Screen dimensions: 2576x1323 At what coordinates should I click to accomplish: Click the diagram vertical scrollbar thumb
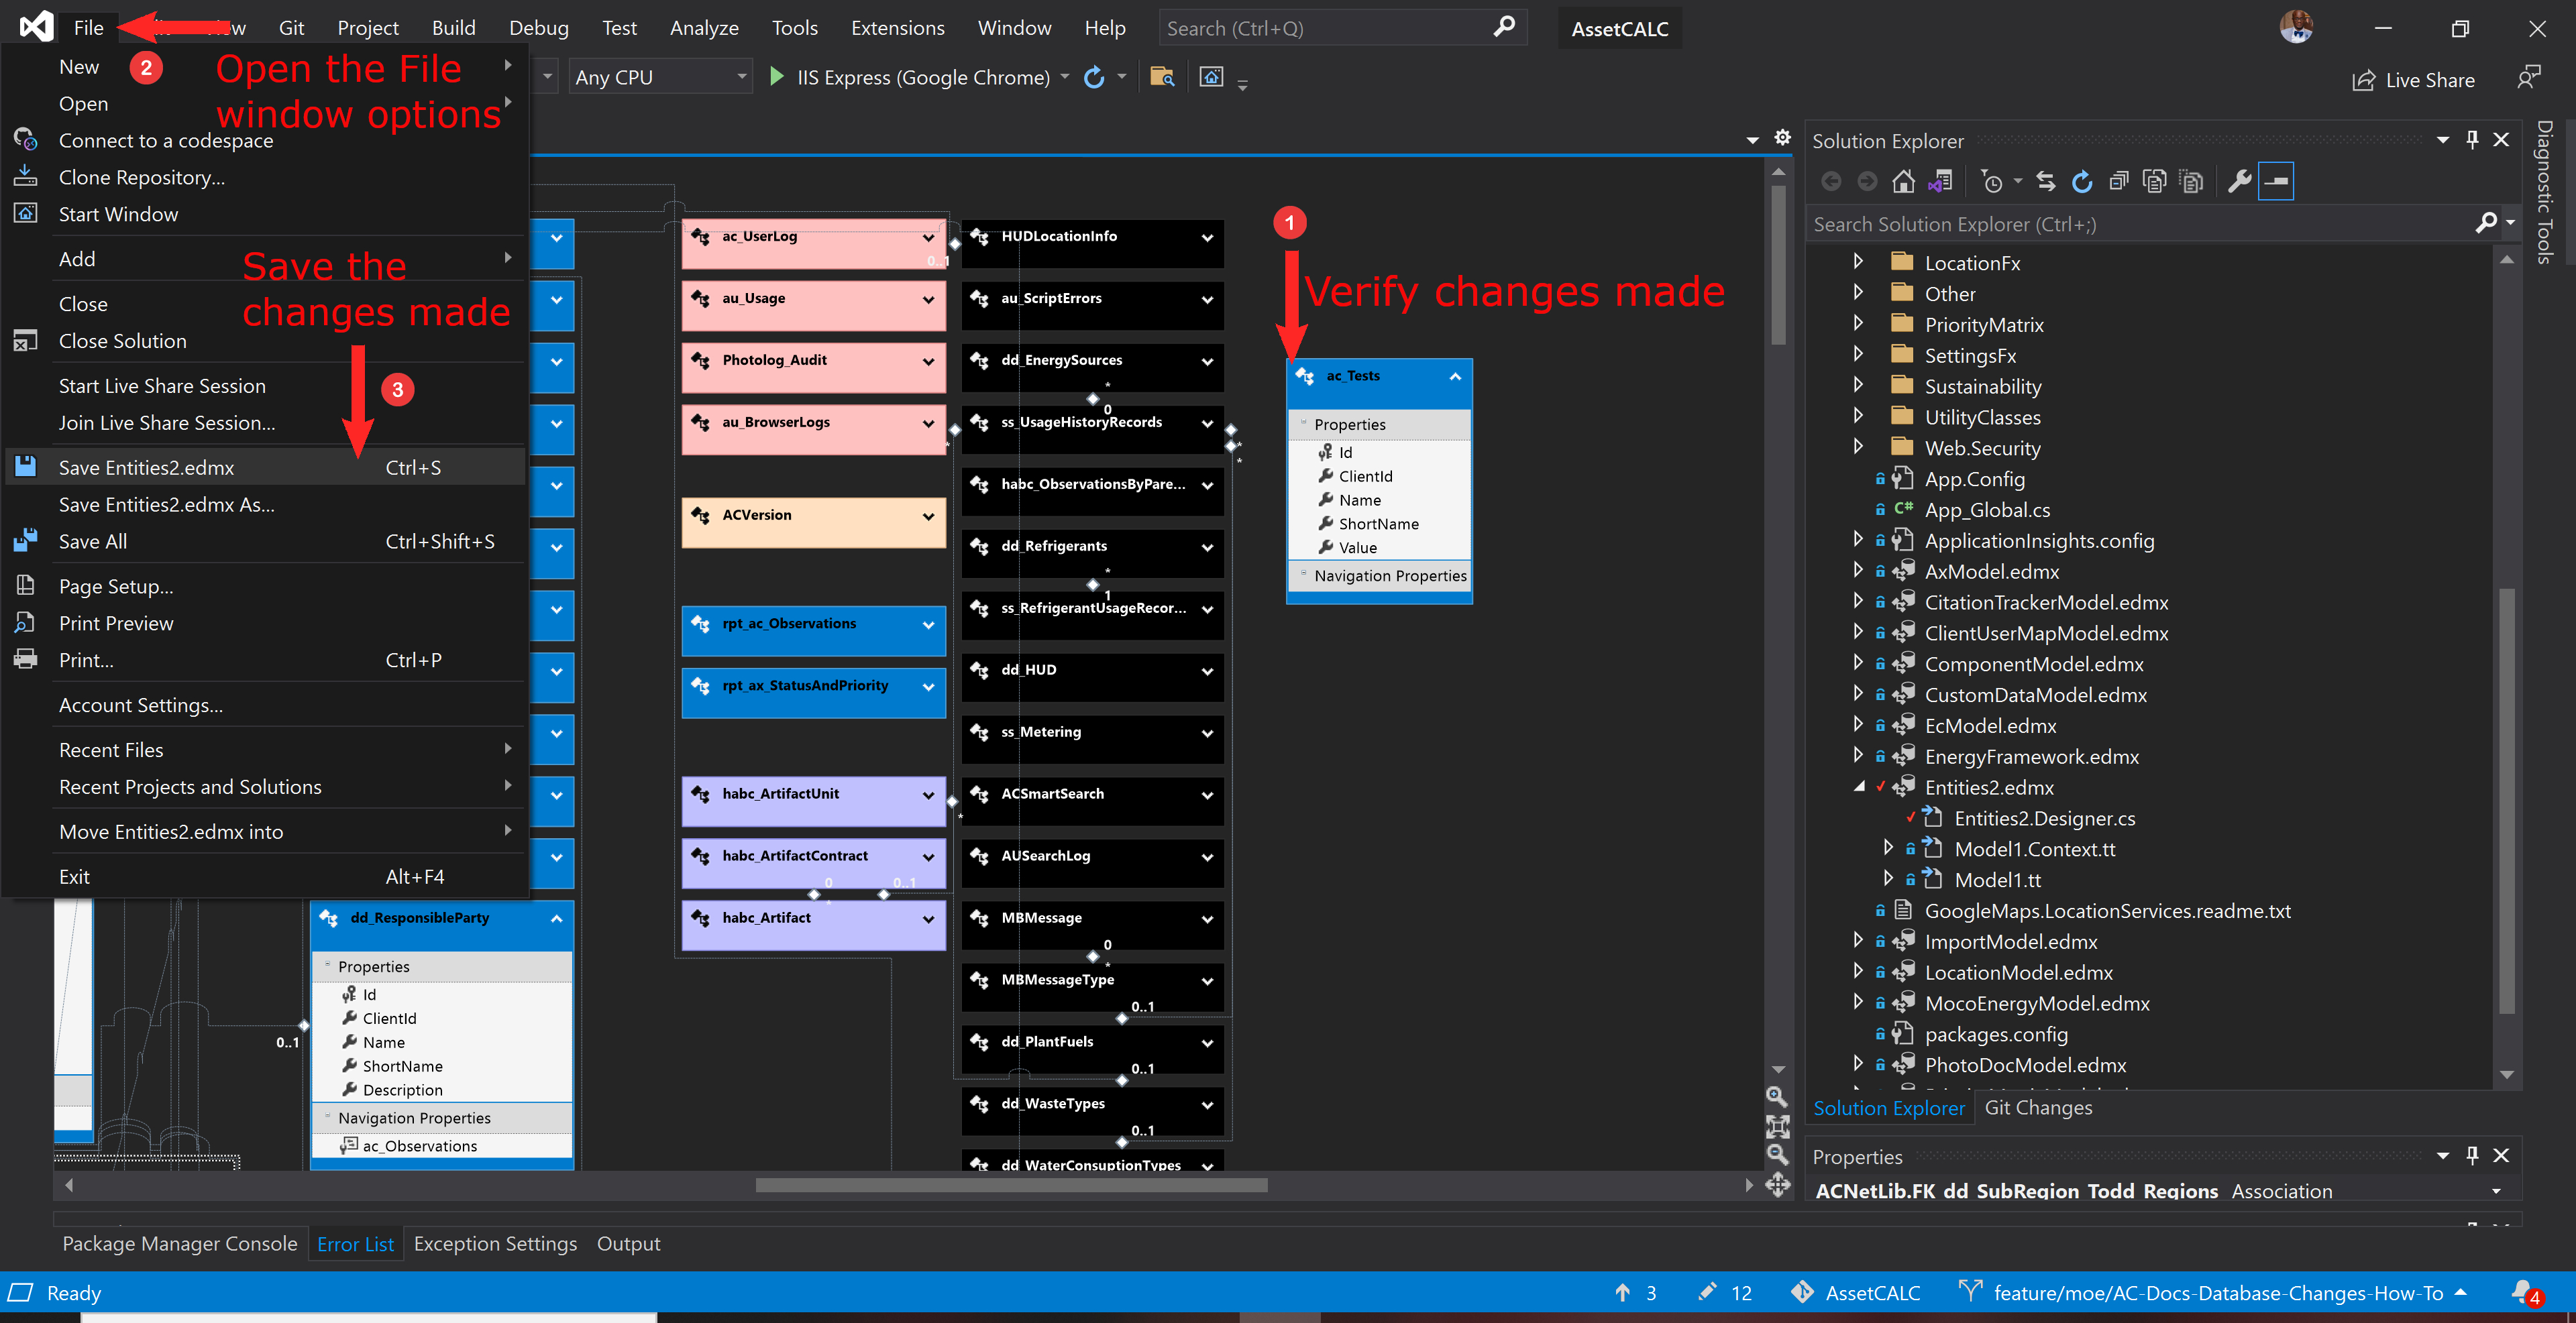tap(1777, 265)
